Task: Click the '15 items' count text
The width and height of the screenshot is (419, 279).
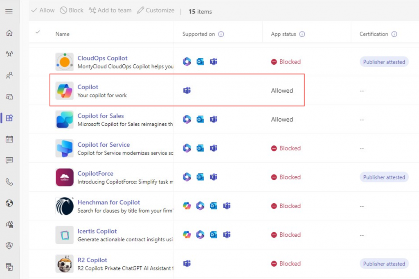Action: click(x=200, y=11)
